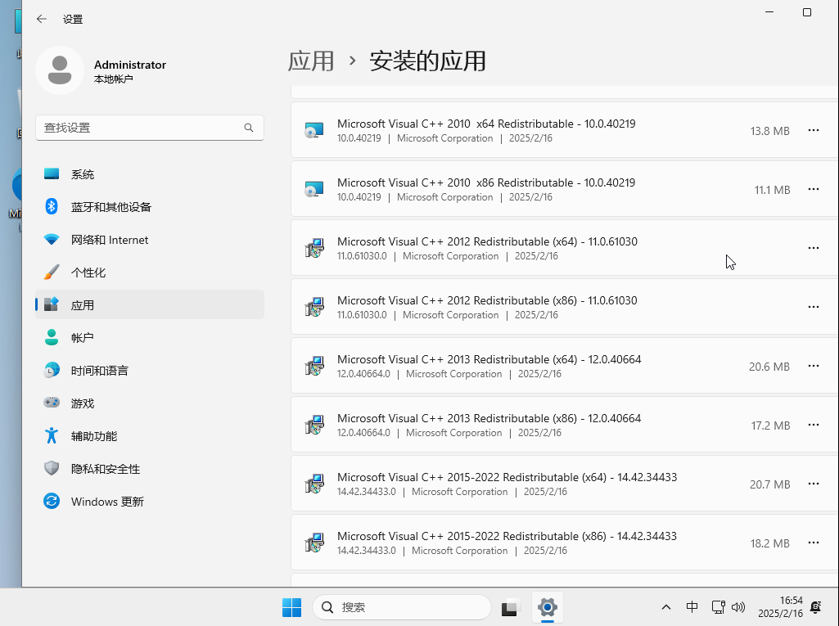Open 蓝牙和其他设备 settings
This screenshot has height=626, width=839.
click(x=150, y=207)
